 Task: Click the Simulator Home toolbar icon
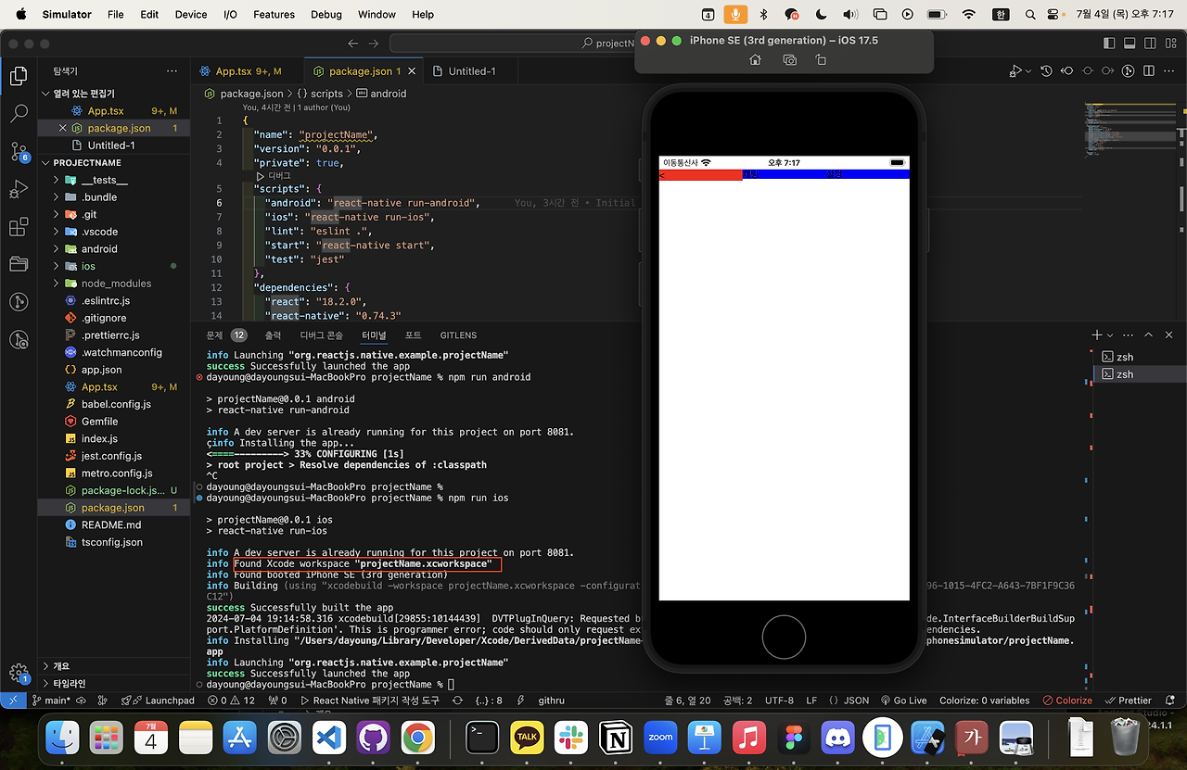click(756, 59)
